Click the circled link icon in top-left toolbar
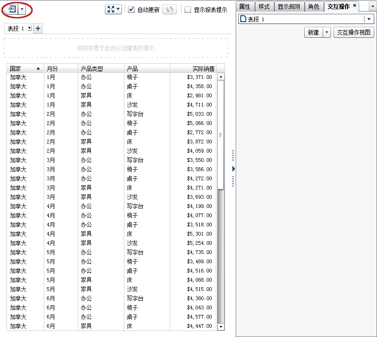The image size is (377, 337). 12,8
